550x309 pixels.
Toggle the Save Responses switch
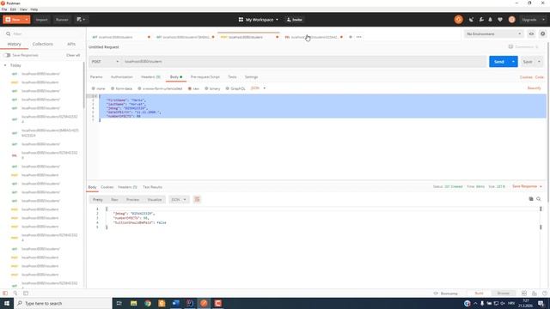[7, 55]
